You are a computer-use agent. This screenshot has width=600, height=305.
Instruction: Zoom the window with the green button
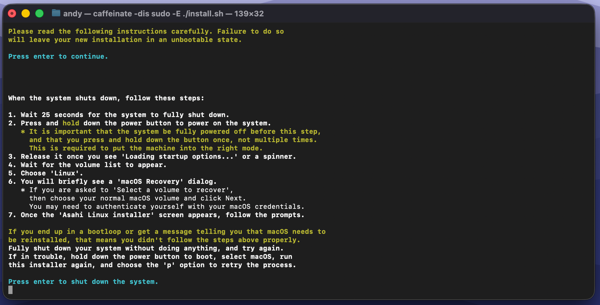pos(39,13)
